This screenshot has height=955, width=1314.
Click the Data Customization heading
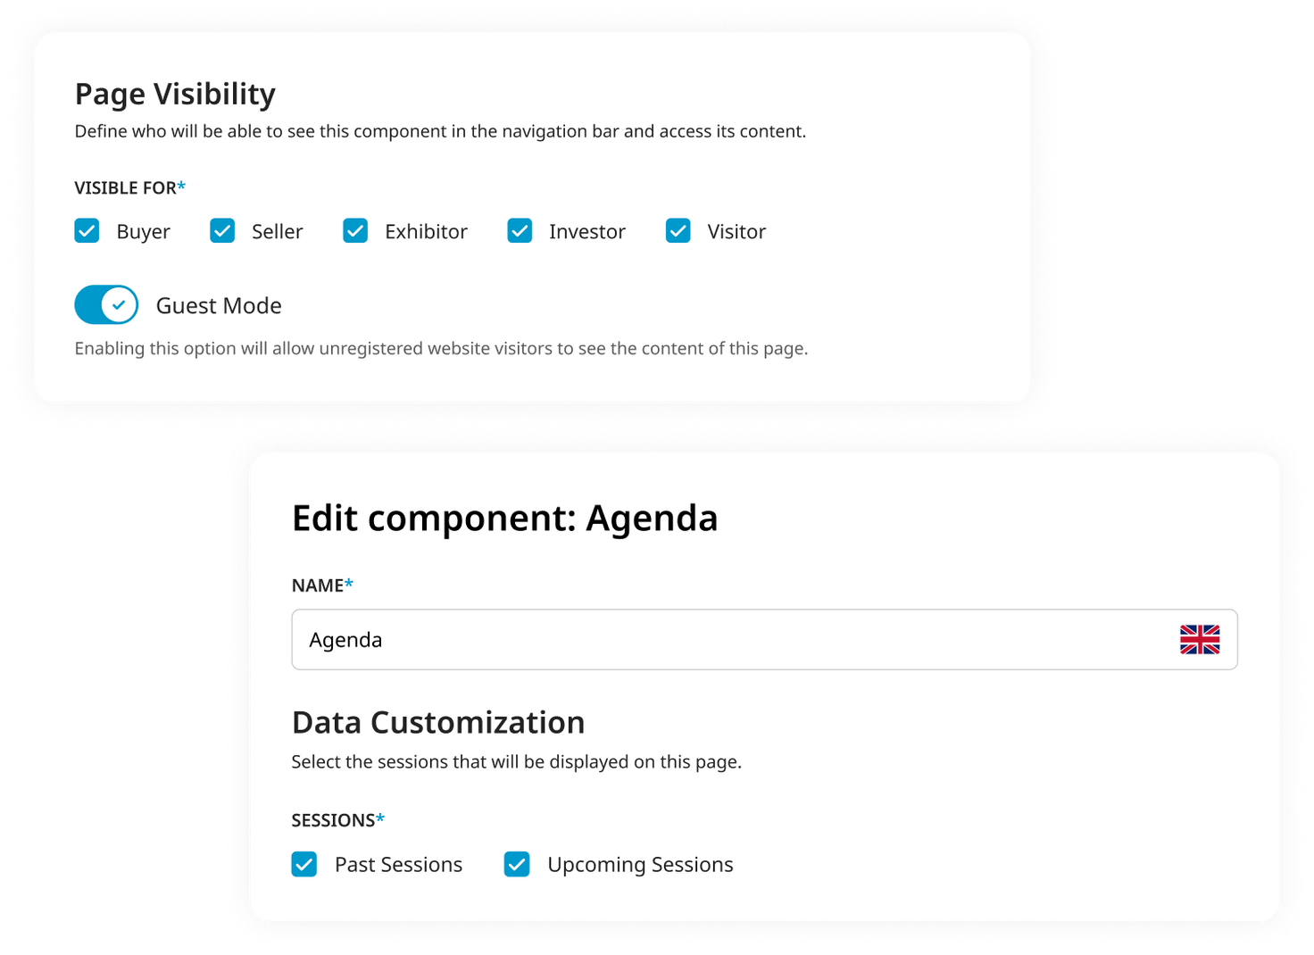(438, 722)
